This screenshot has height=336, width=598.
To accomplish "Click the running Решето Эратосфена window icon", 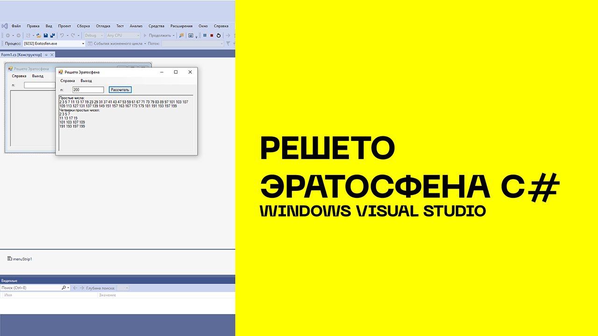I will pos(60,72).
